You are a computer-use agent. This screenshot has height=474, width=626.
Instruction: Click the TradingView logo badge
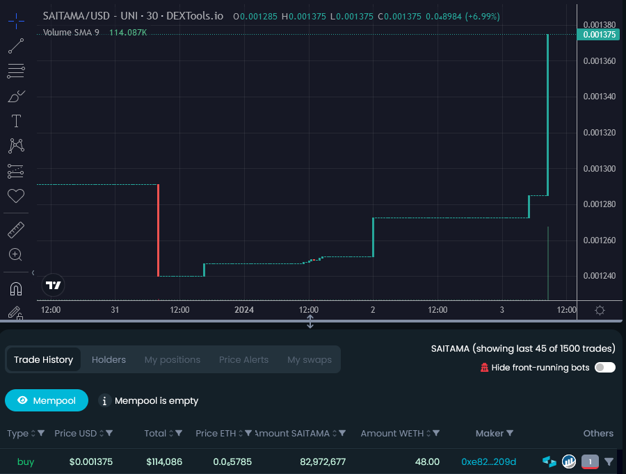(x=53, y=285)
